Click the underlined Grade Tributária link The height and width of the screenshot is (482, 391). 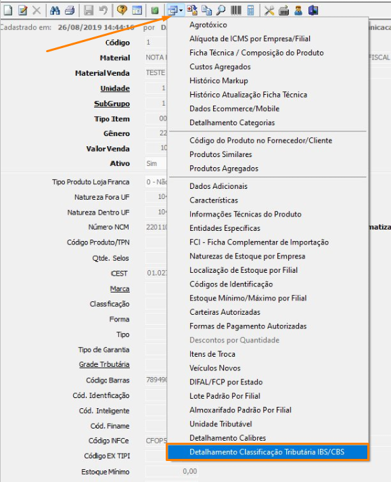[104, 364]
